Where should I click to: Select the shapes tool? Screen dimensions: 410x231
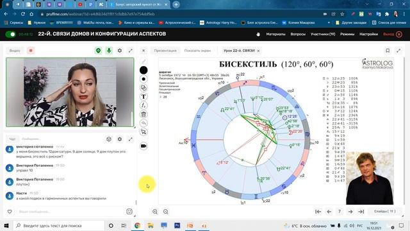[x=143, y=88]
